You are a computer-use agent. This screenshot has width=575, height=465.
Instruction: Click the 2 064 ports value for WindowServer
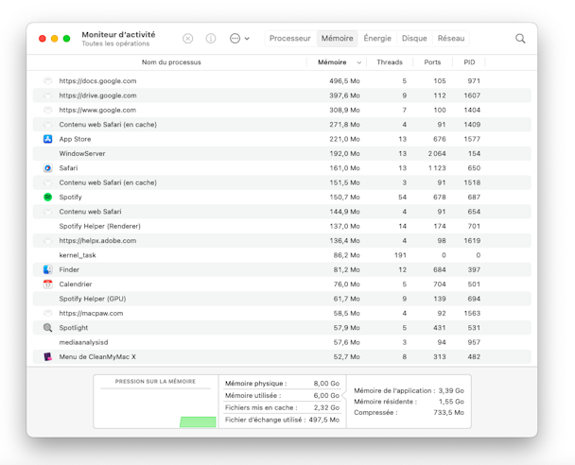point(437,153)
